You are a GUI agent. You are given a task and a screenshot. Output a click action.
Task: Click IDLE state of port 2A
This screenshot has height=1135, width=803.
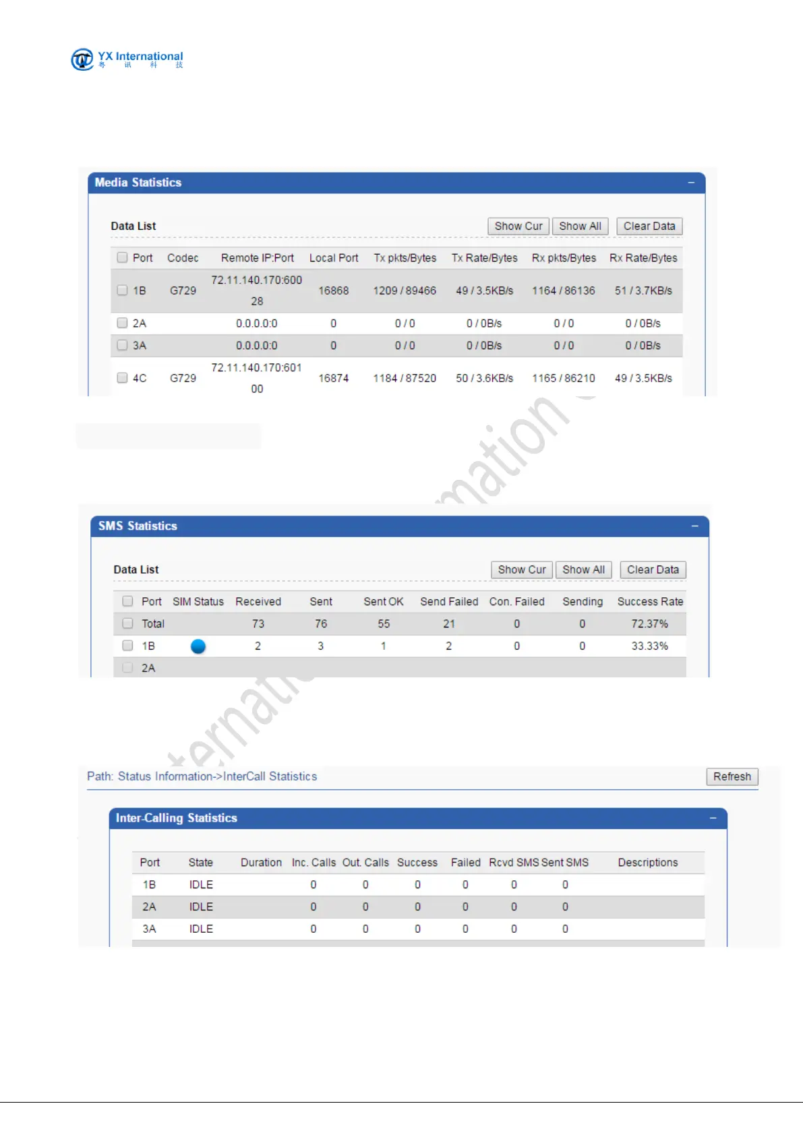pos(201,907)
